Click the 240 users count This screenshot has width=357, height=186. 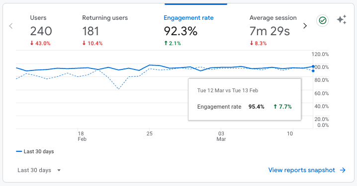(41, 31)
